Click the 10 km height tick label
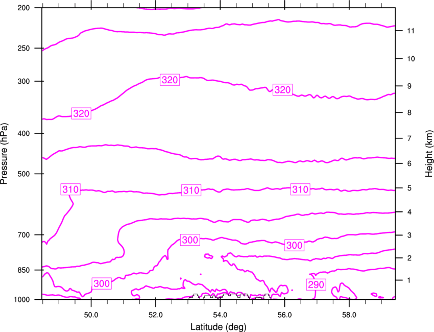 click(411, 59)
